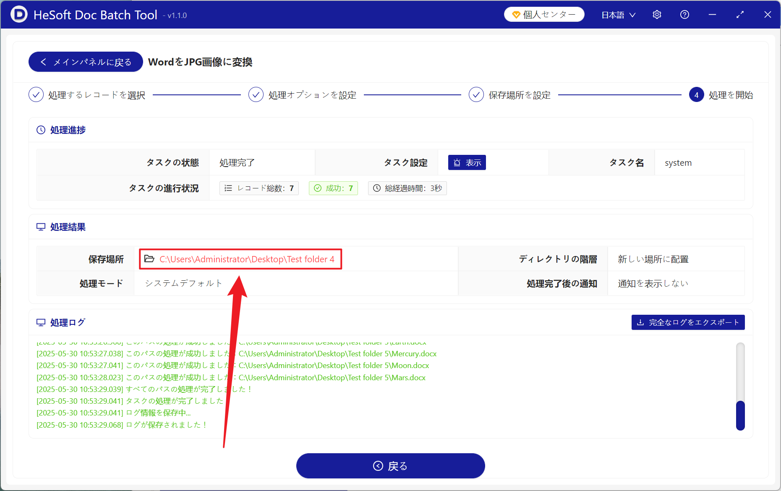Click the HeSoft app logo icon

point(19,14)
